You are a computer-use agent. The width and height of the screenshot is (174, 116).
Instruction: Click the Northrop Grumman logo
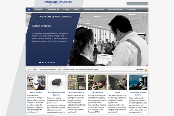tap(58, 3)
